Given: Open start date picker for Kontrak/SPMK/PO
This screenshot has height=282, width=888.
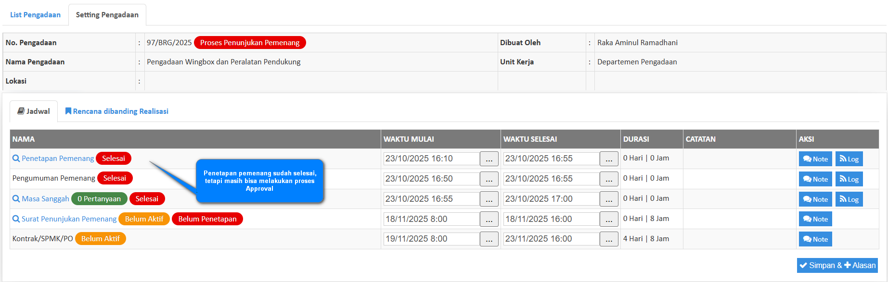Looking at the screenshot, I should click(489, 239).
